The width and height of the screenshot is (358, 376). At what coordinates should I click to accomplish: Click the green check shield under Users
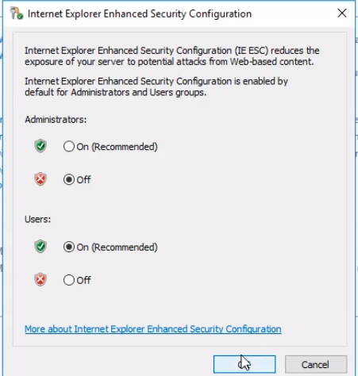(x=40, y=247)
